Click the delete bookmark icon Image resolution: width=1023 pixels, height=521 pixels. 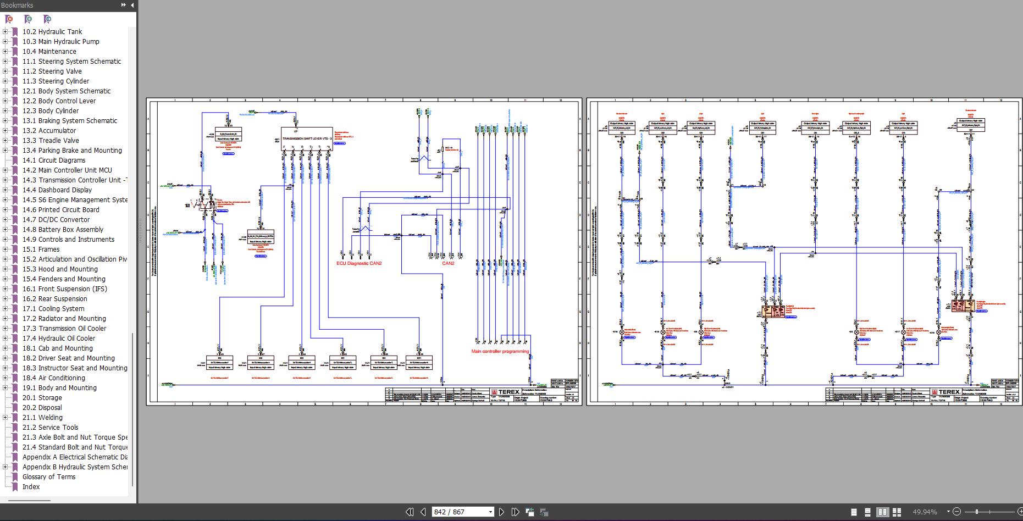pyautogui.click(x=9, y=19)
